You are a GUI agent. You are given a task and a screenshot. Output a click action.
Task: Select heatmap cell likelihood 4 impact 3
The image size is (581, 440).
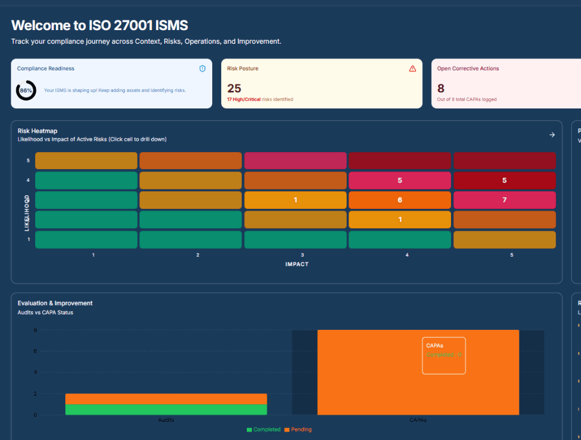click(x=295, y=181)
